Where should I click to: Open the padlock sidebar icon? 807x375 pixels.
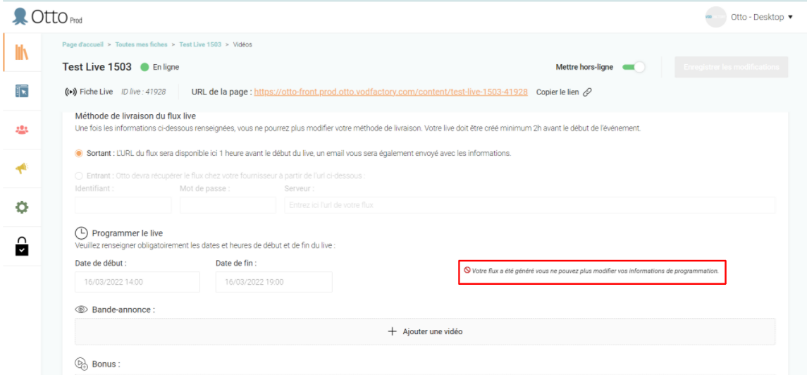tap(21, 246)
